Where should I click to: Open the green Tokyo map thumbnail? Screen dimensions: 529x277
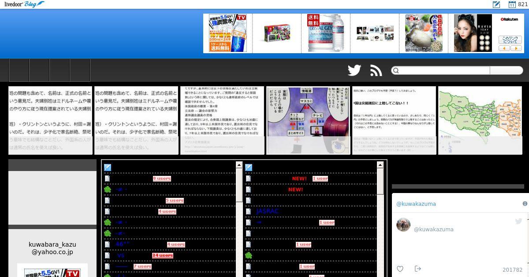480,120
